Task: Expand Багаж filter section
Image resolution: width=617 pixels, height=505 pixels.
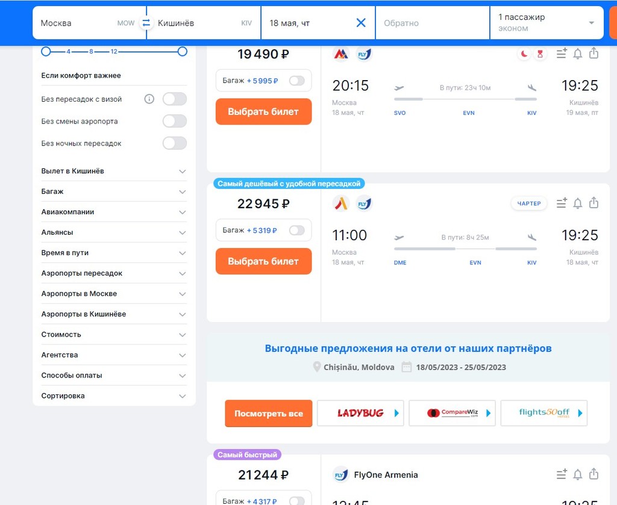Action: (x=114, y=191)
